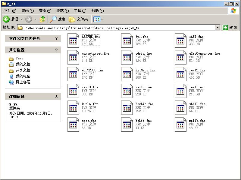241x180 pixels.
Task: Click the grayed Forward arrow icon
Action: coord(29,19)
